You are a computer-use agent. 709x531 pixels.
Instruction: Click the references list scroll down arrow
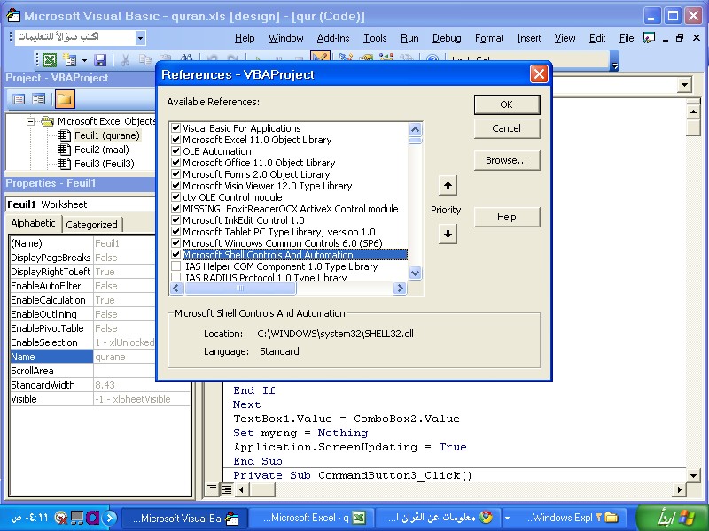click(415, 273)
